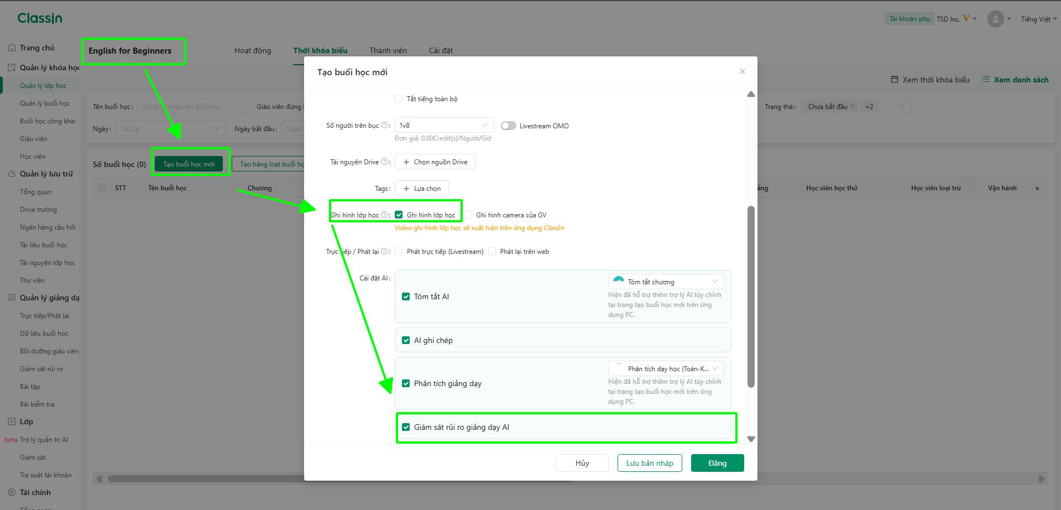1061x510 pixels.
Task: Click help icon next to Số người trên bục
Action: [384, 126]
